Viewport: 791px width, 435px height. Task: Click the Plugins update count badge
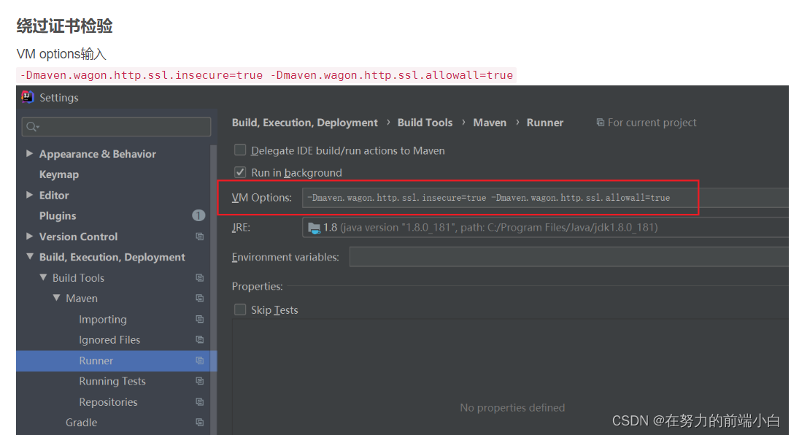click(x=198, y=215)
